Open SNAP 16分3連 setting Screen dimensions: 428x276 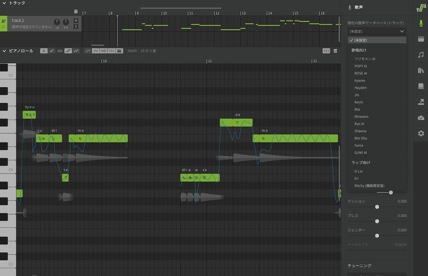point(142,51)
